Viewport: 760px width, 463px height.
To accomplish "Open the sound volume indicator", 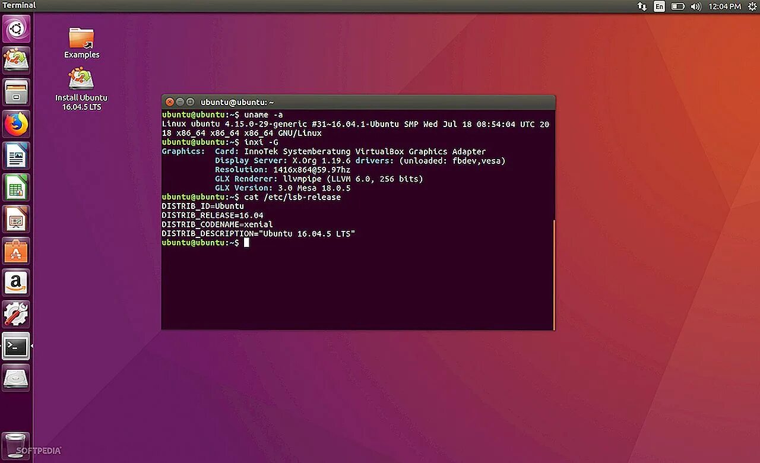I will pyautogui.click(x=696, y=7).
